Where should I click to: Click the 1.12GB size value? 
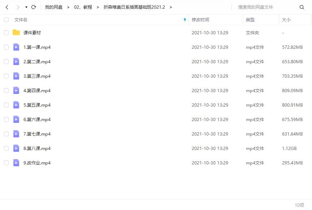pyautogui.click(x=289, y=149)
